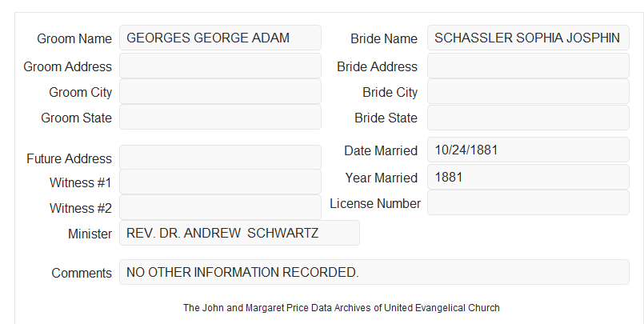Click the Comments text field
The width and height of the screenshot is (644, 324).
[x=374, y=272]
